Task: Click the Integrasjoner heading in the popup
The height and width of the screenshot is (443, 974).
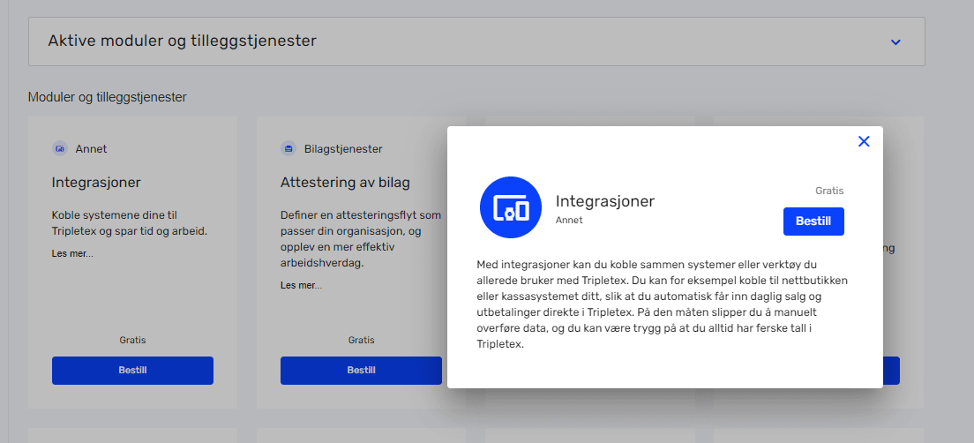Action: click(x=605, y=201)
